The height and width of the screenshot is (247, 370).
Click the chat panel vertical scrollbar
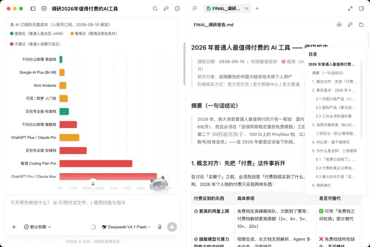(184, 64)
